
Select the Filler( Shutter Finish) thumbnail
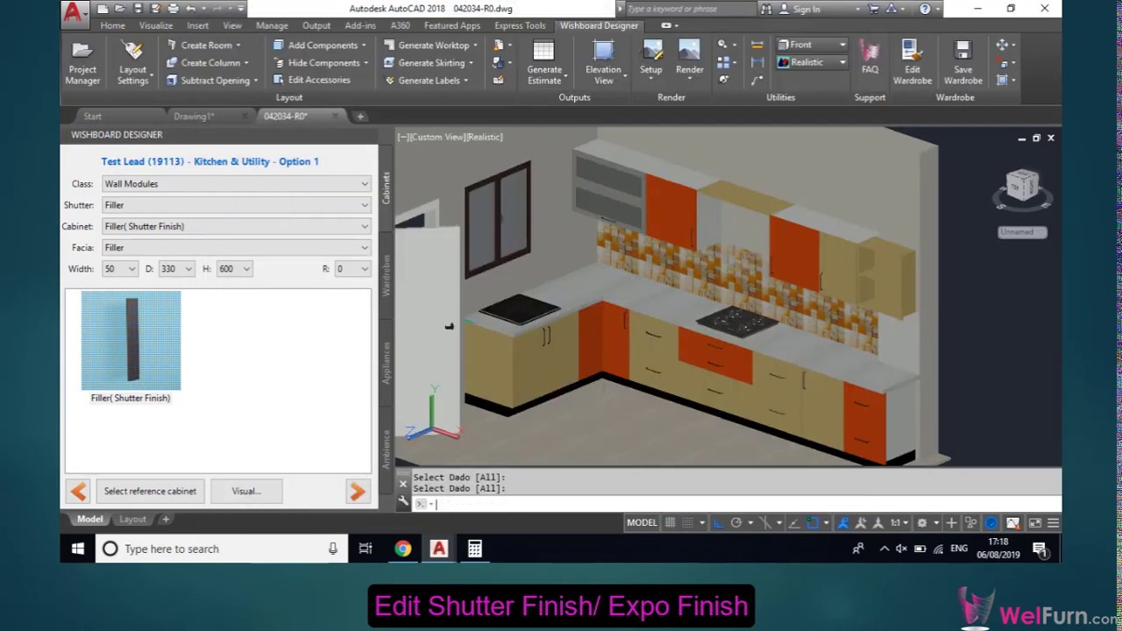click(x=131, y=341)
